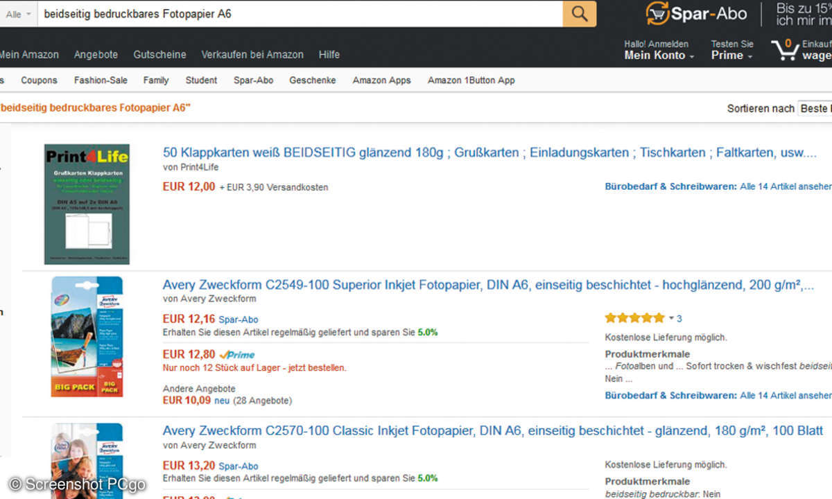Open the Avery C2570-100 product thumbnail
This screenshot has height=499, width=832.
tap(87, 457)
